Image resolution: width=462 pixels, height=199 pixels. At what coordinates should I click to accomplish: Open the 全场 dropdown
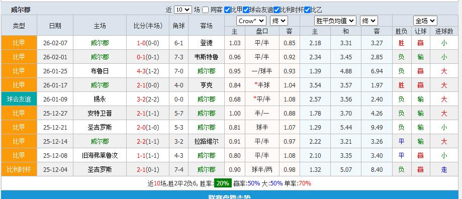pyautogui.click(x=425, y=21)
